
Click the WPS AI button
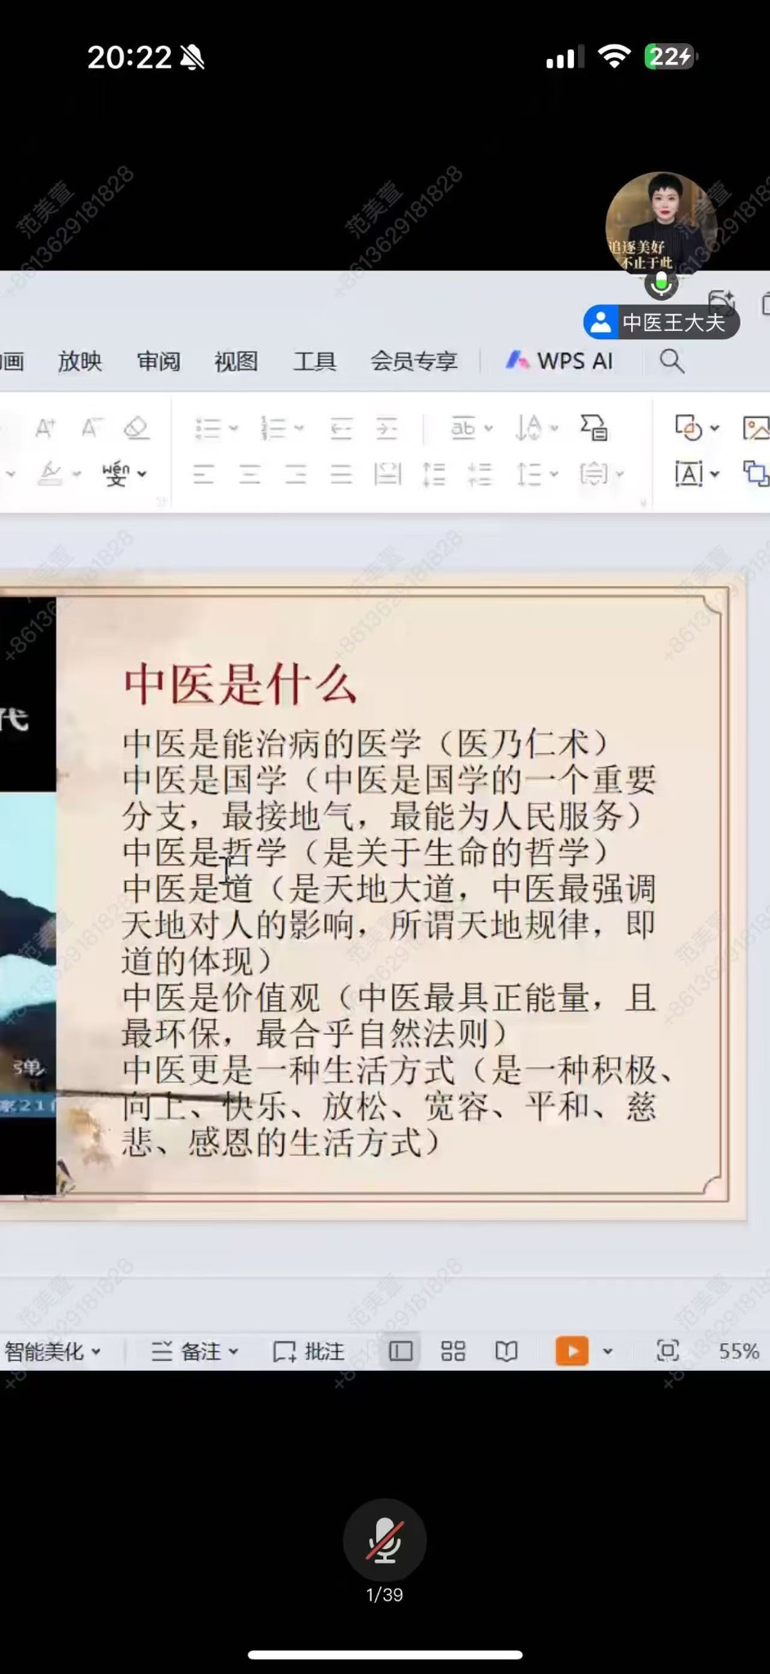(560, 360)
